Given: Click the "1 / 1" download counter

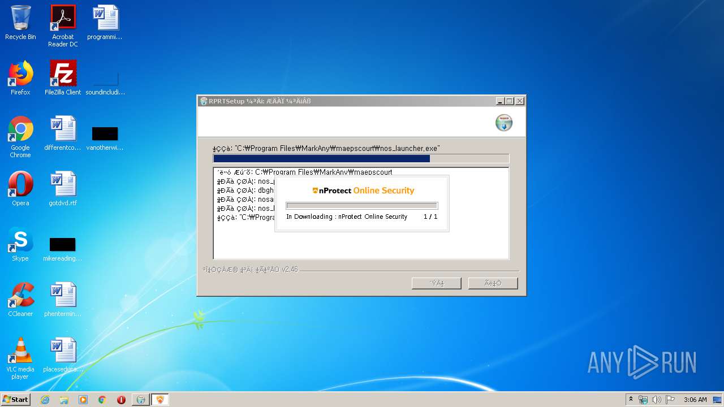Looking at the screenshot, I should (430, 217).
